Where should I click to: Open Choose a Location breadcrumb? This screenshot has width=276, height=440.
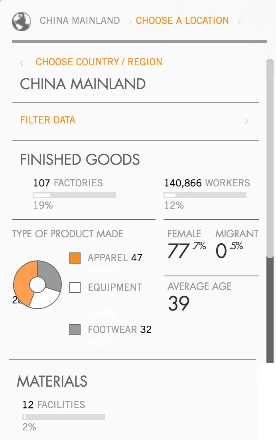[x=182, y=21]
